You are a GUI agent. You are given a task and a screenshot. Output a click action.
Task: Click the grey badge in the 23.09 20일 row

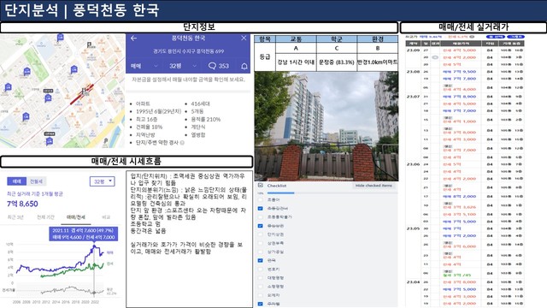coord(435,57)
